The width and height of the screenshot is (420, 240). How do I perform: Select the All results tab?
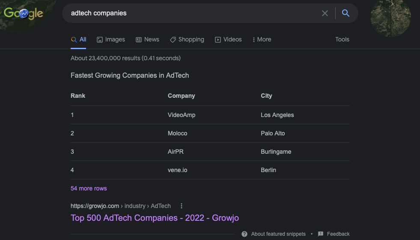(x=78, y=40)
